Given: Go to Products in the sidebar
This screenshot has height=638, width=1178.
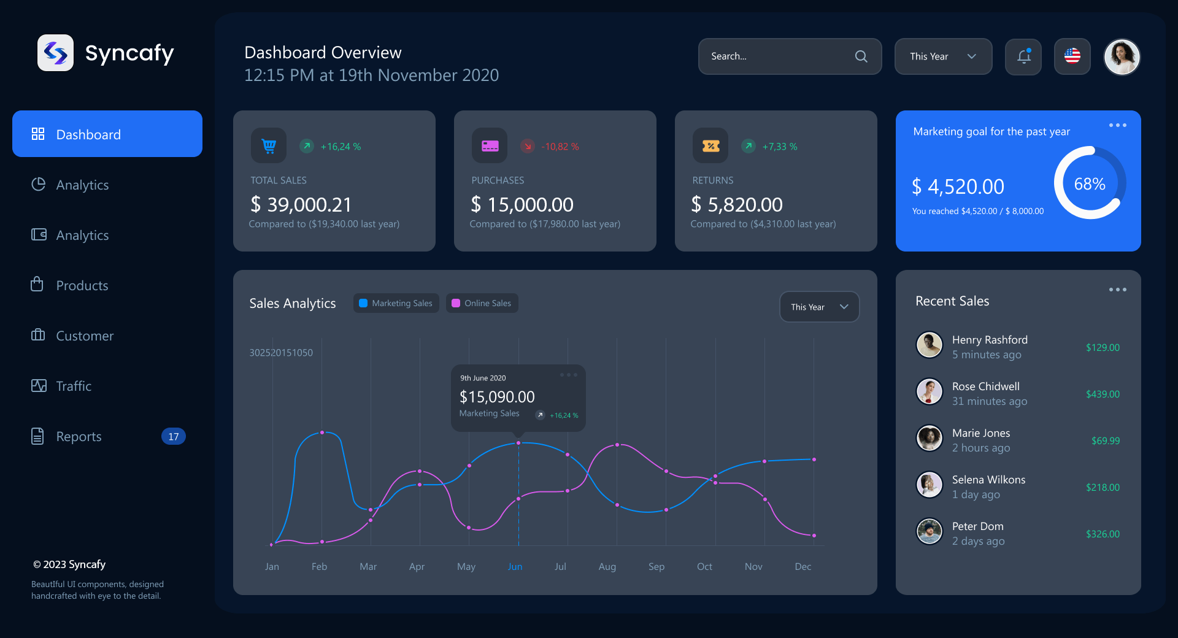Looking at the screenshot, I should [x=82, y=285].
